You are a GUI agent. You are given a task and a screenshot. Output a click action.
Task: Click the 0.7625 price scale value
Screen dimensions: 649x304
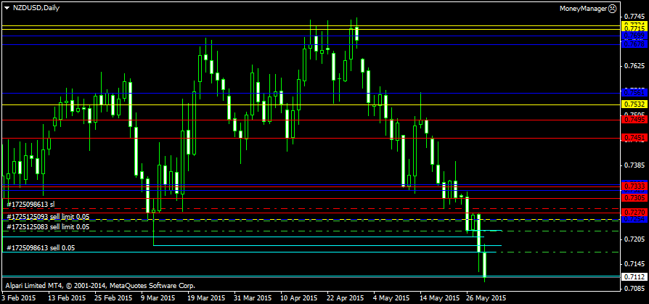(x=634, y=66)
